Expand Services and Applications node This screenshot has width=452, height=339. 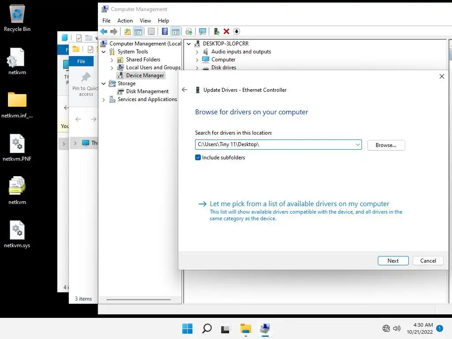103,100
